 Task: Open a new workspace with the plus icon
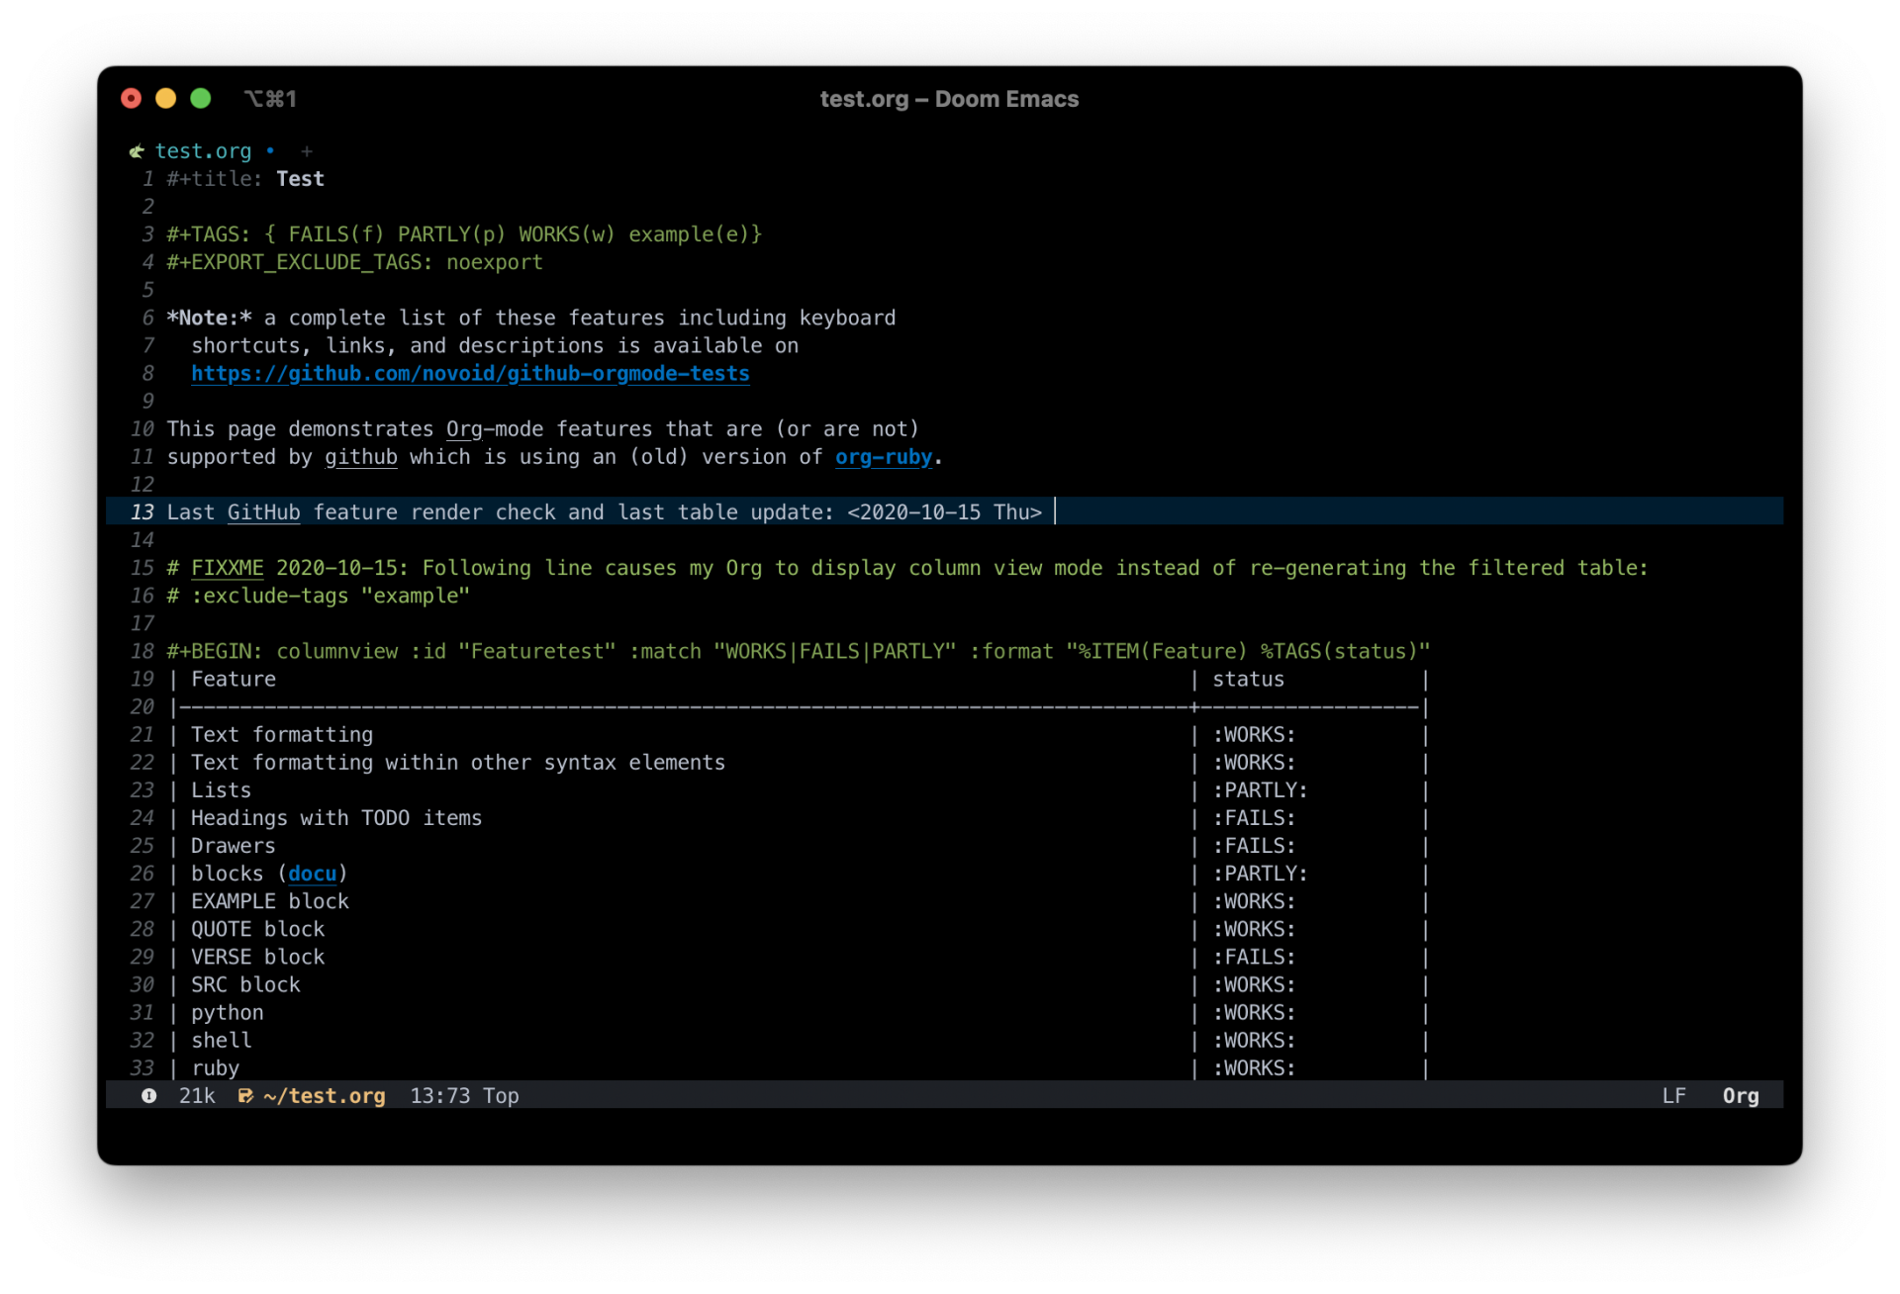click(x=307, y=150)
